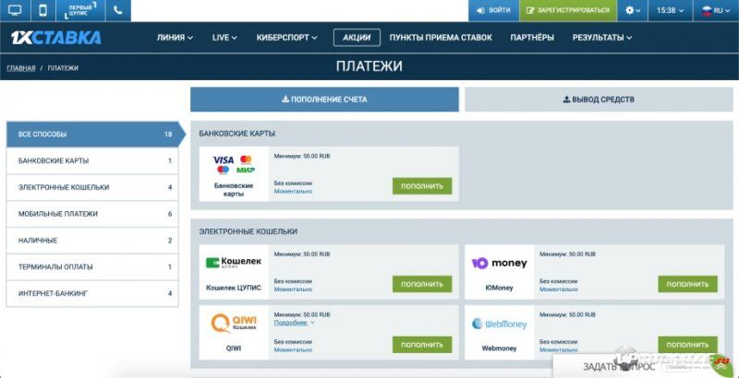Click Пополнить for ЮMoney

click(687, 284)
